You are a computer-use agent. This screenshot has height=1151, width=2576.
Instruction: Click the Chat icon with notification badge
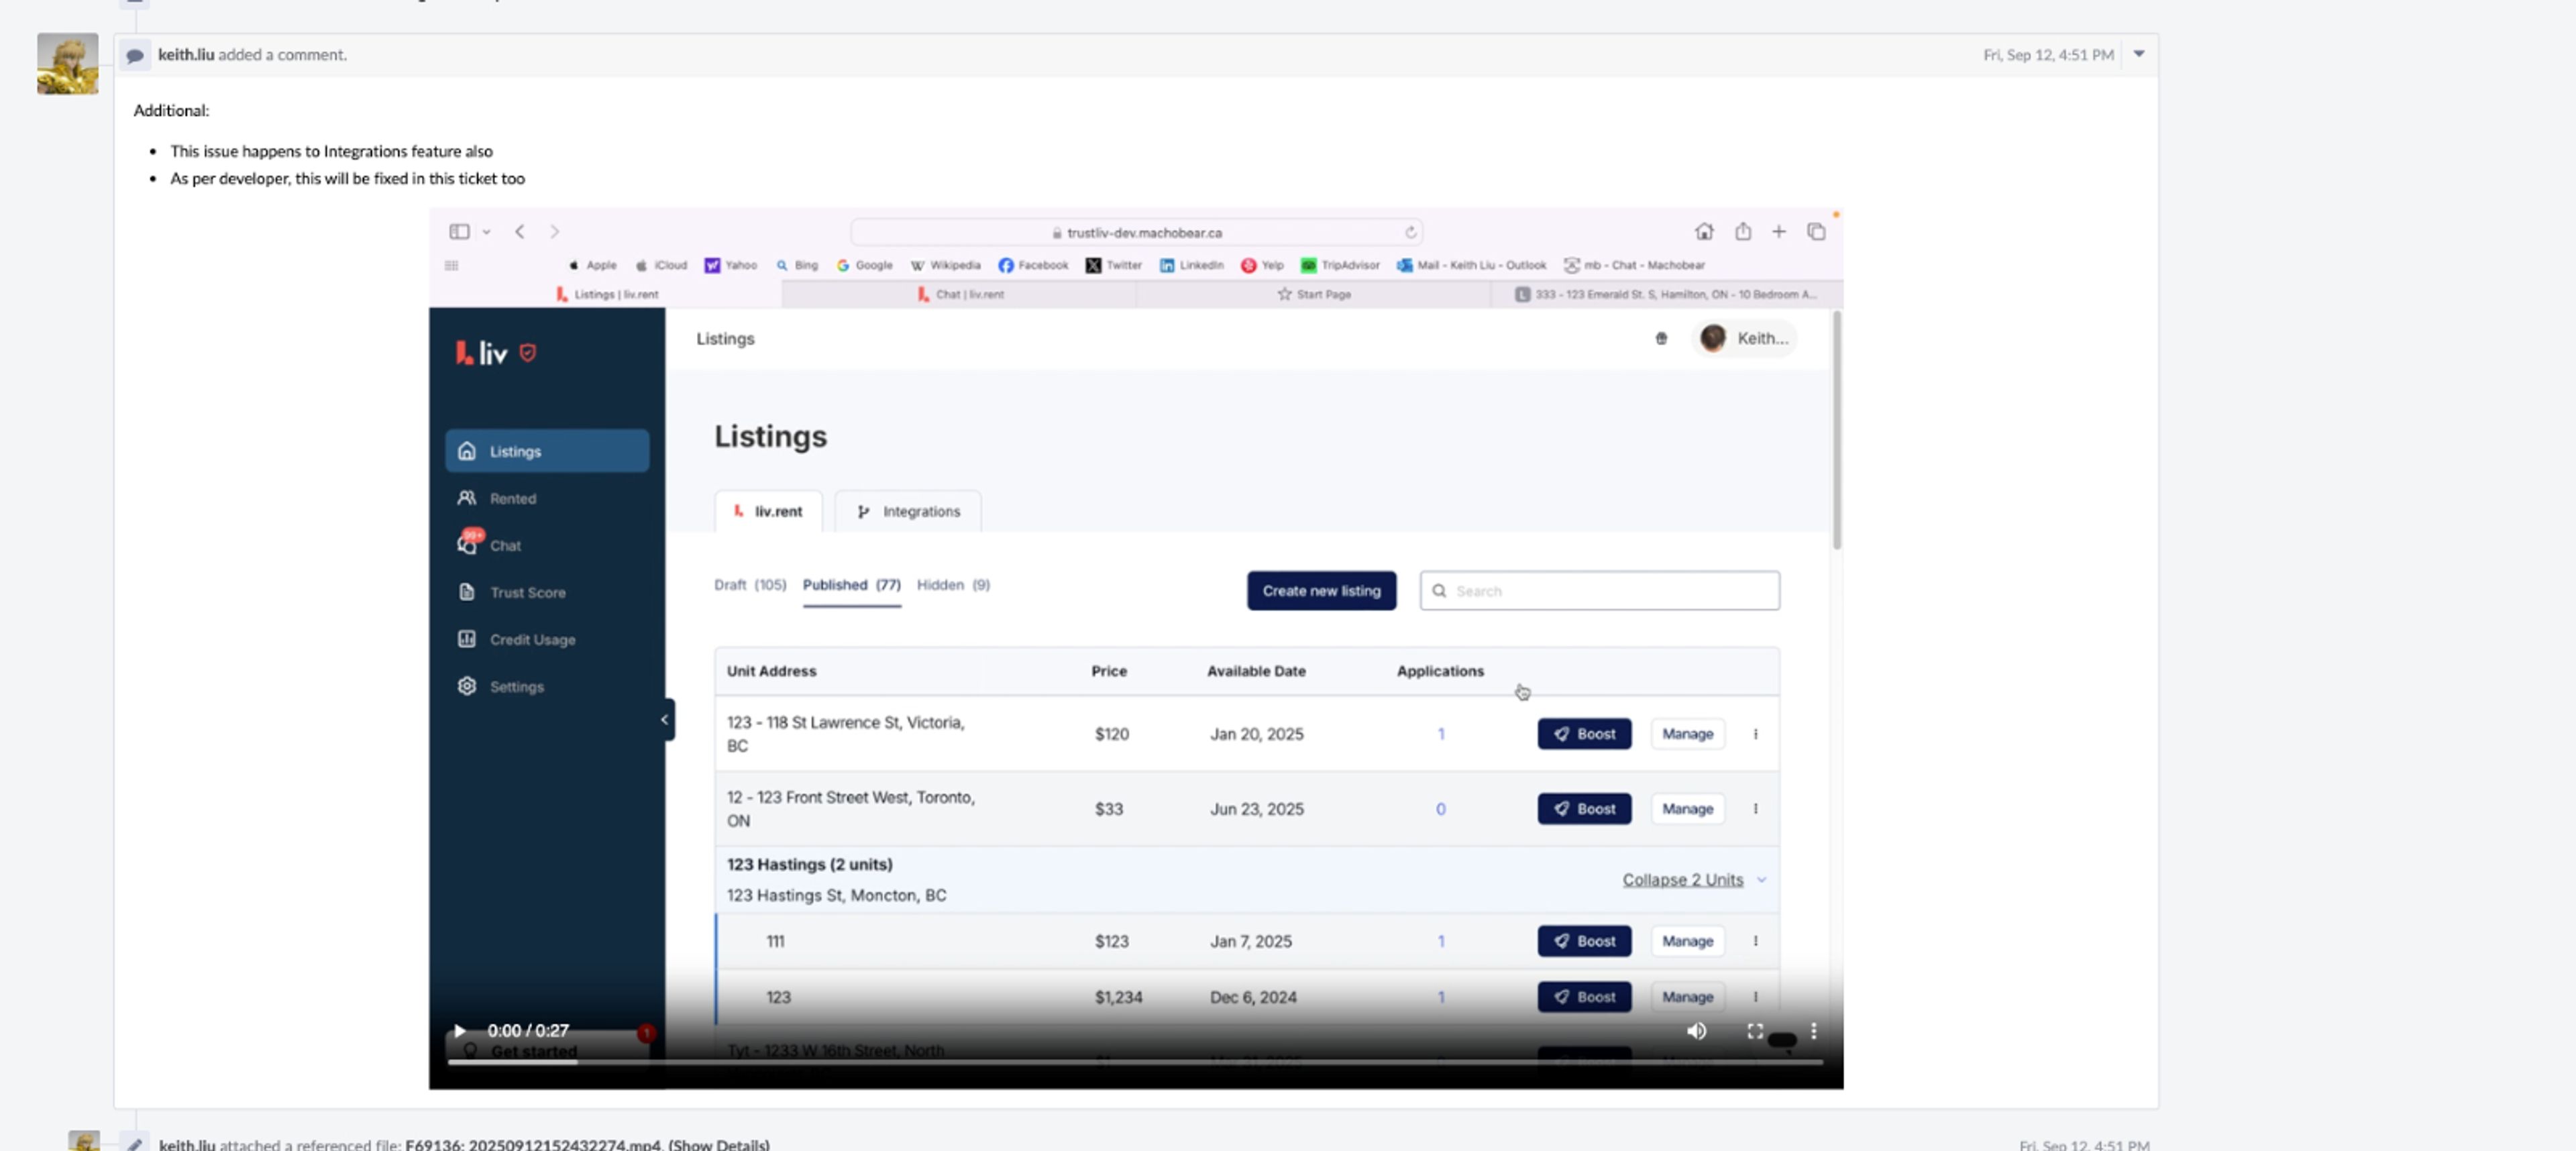[x=467, y=544]
